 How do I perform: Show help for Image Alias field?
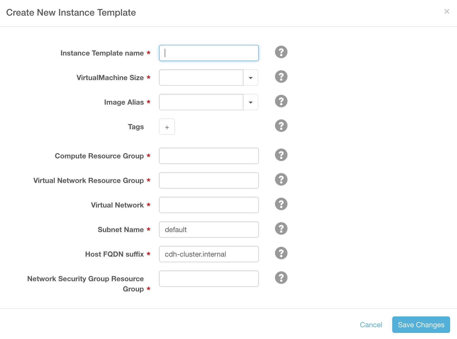point(281,101)
